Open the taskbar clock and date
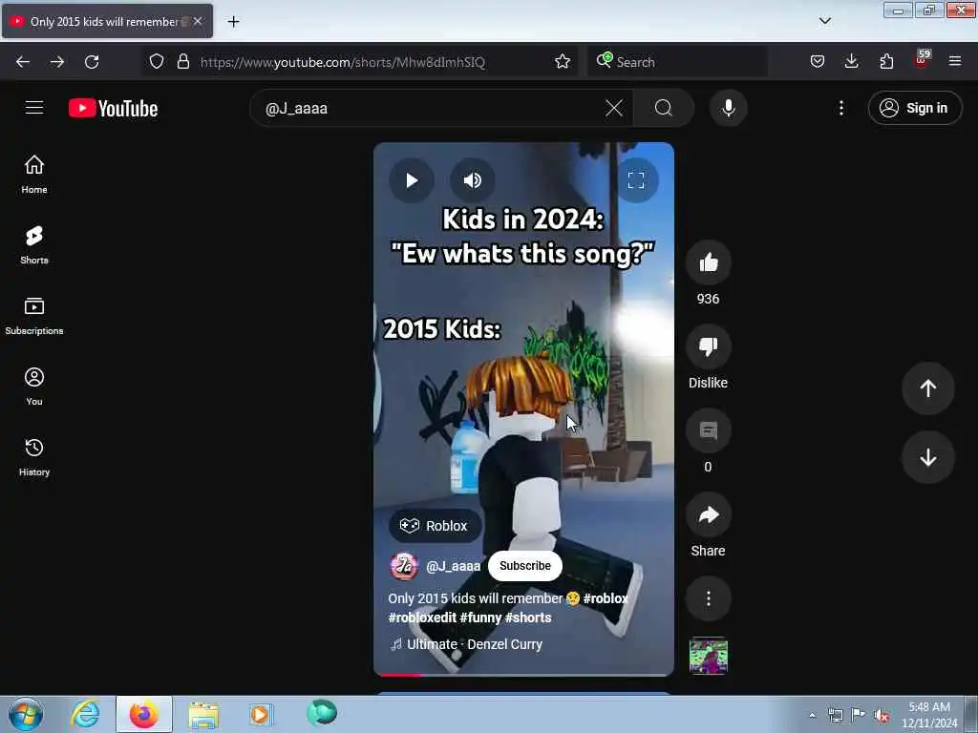 [x=929, y=715]
